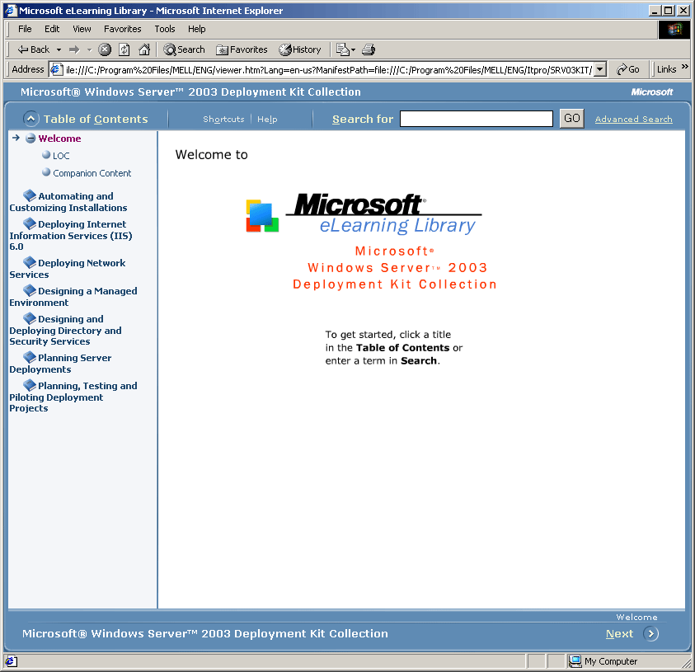
Task: Open Planning, Testing and Piloting Deployment Projects
Action: pyautogui.click(x=73, y=397)
